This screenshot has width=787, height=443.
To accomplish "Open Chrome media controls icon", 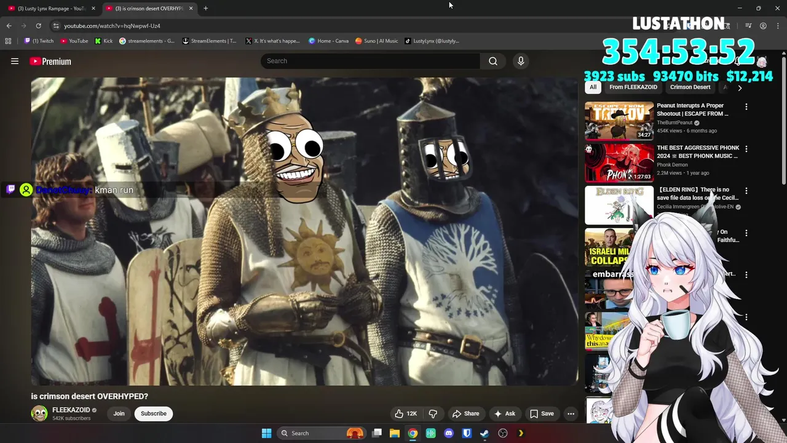I will pos(748,26).
